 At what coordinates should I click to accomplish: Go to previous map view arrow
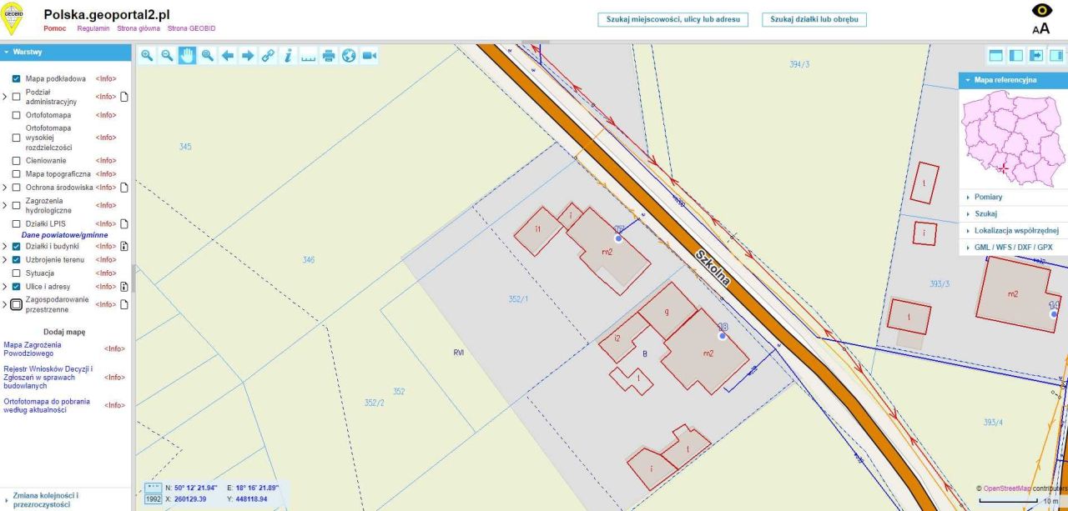coord(227,56)
